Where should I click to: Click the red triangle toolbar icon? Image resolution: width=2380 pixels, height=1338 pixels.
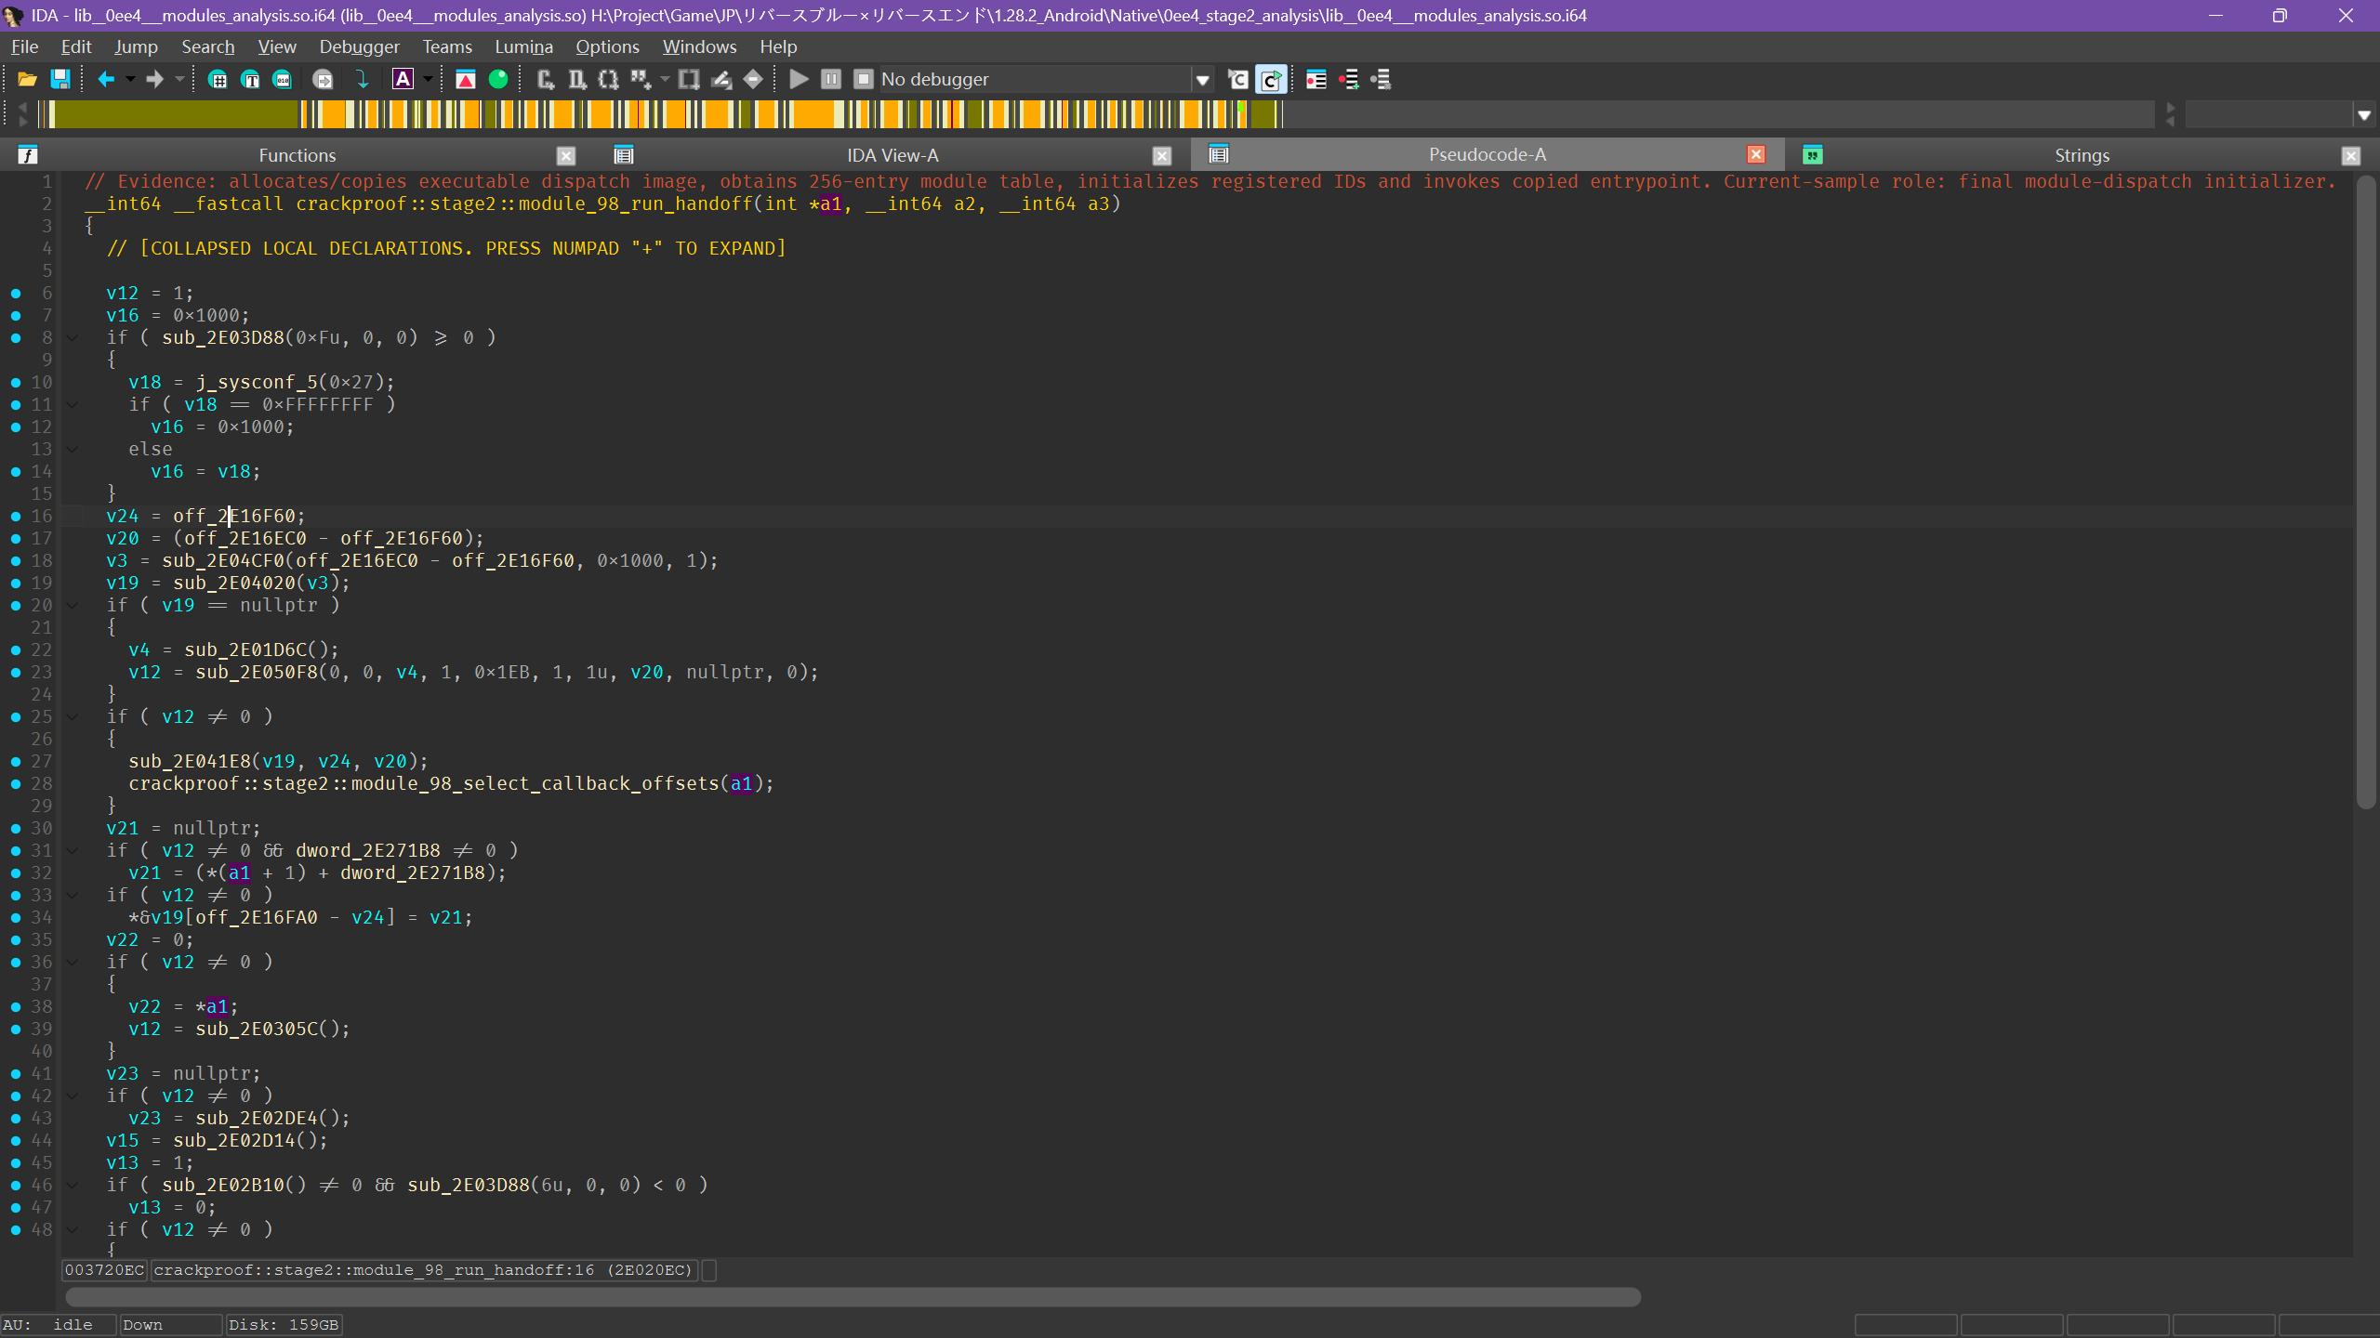pos(466,80)
